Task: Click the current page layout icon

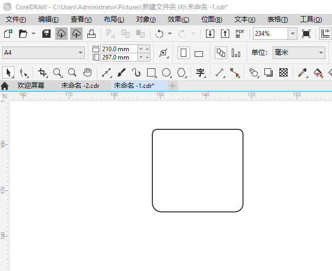Action: tap(236, 53)
